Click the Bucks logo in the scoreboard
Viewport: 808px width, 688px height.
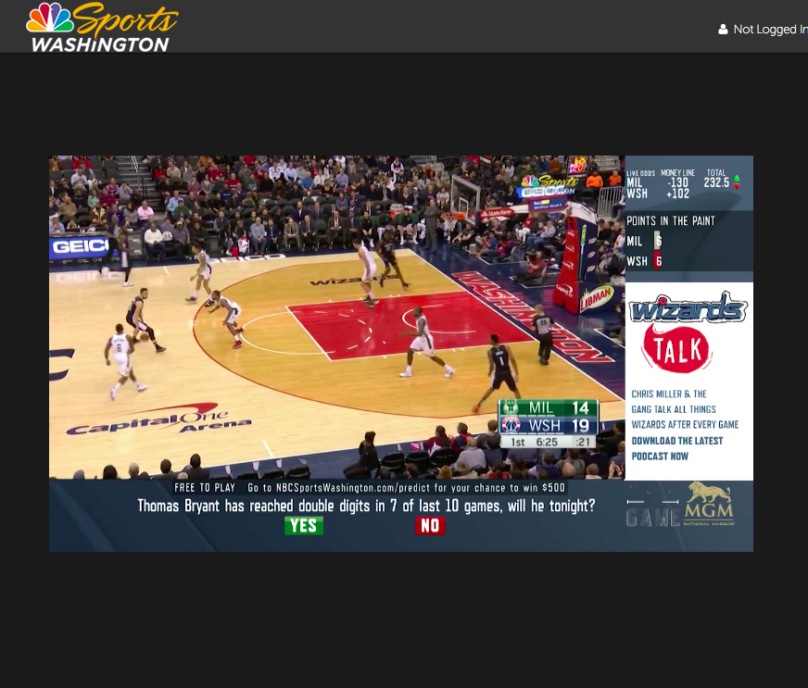(x=511, y=407)
